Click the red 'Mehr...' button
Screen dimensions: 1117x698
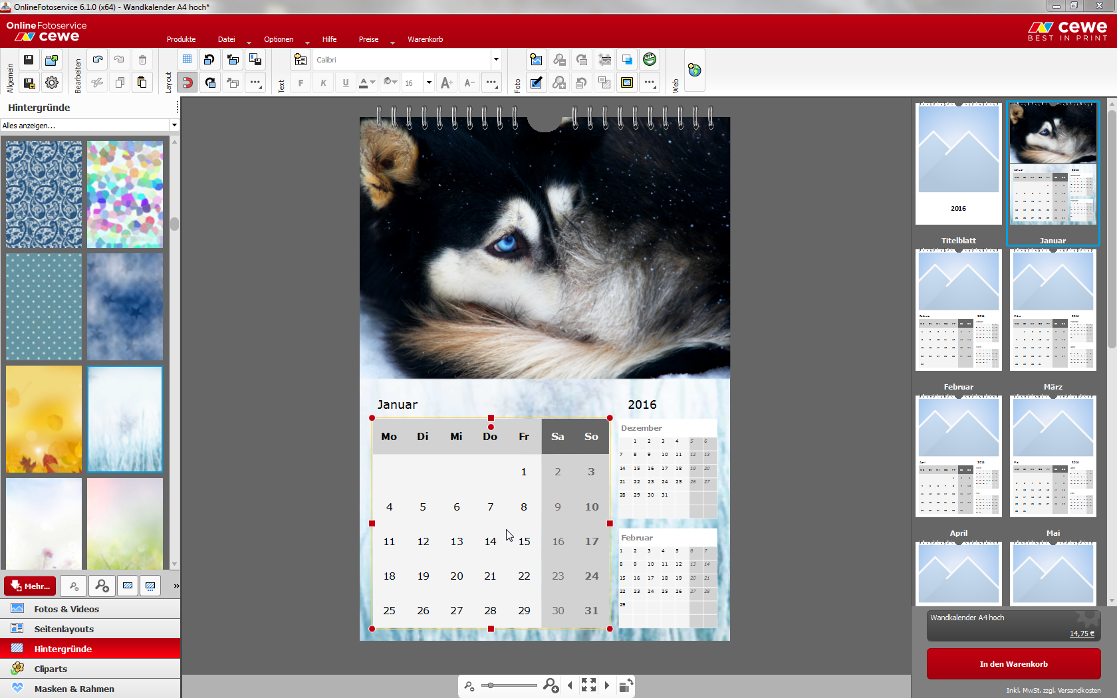[30, 586]
